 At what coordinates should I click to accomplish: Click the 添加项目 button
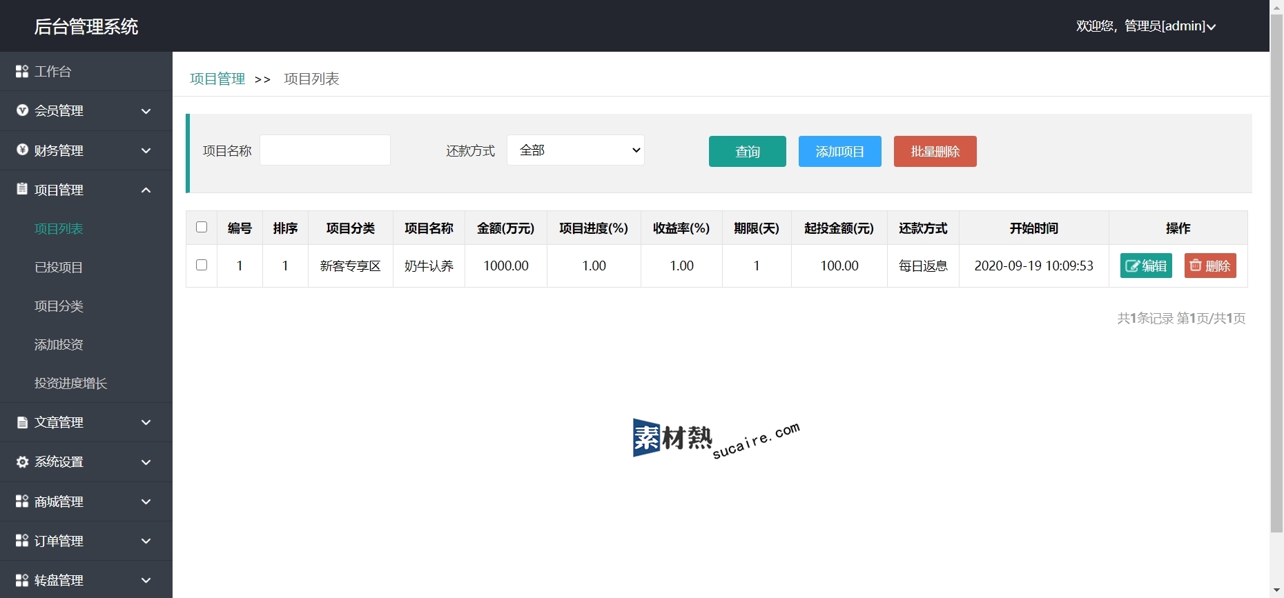pyautogui.click(x=840, y=151)
